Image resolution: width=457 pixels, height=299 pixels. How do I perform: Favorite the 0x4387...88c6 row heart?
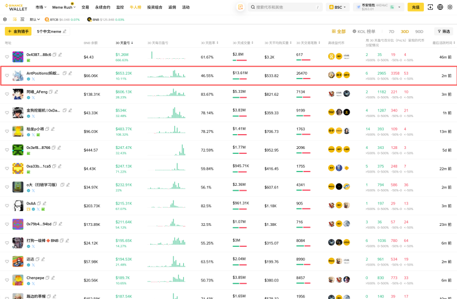pyautogui.click(x=7, y=57)
